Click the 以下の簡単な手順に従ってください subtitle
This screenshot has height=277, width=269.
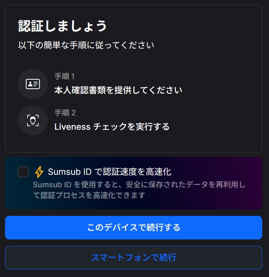(86, 45)
